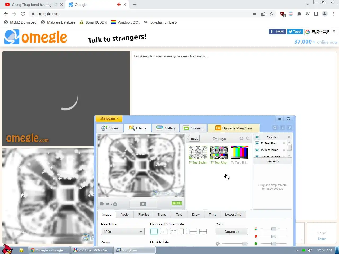Viewport: 339px width, 254px height.
Task: Open the Google language select dropdown
Action: pos(320,32)
